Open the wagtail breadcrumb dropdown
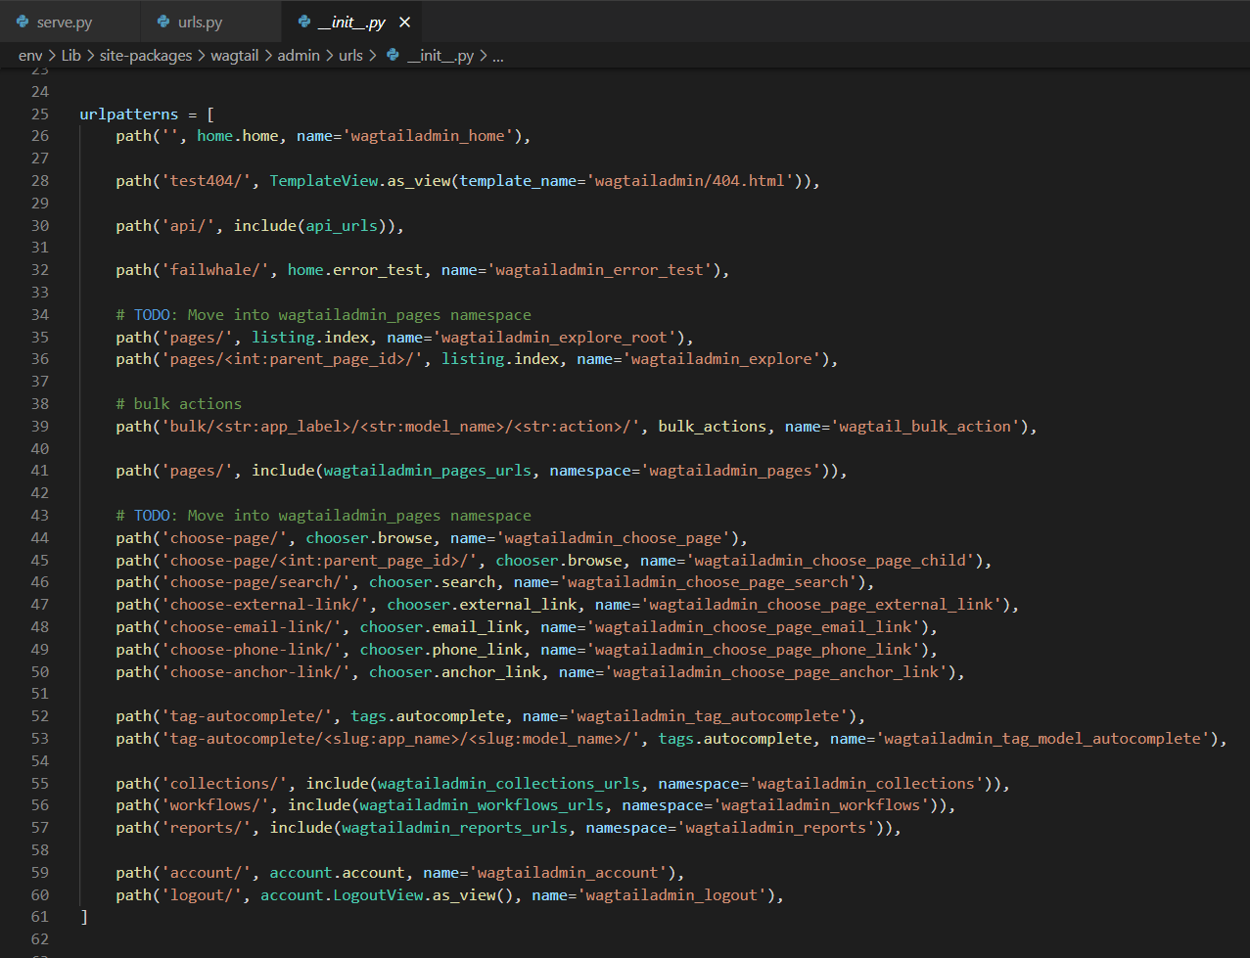Screen dimensions: 1250x958 tap(235, 56)
